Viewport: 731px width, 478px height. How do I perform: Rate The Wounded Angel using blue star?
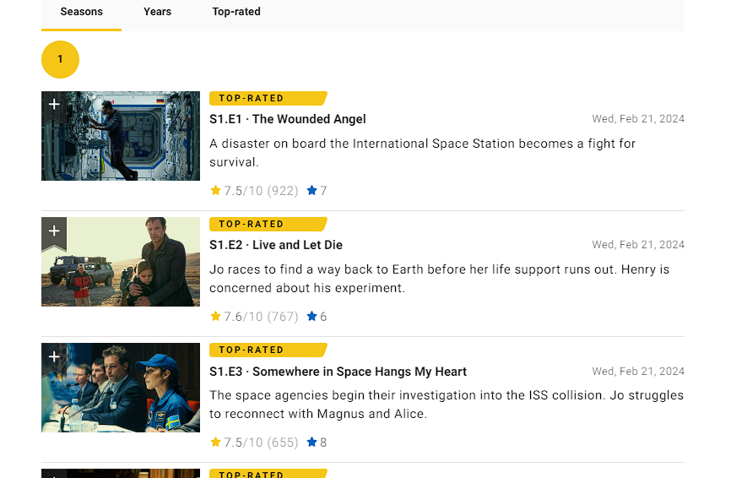pos(317,191)
